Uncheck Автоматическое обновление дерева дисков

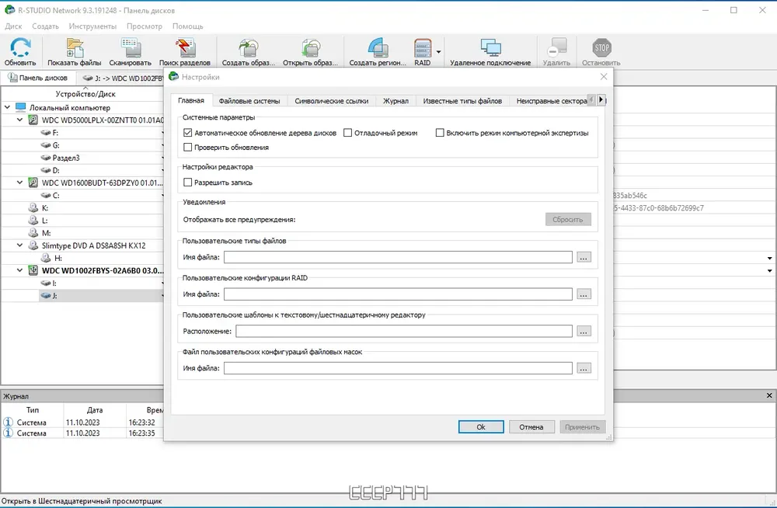pos(188,133)
